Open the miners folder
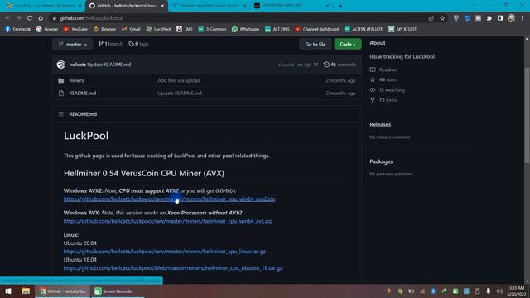The image size is (530, 298). coord(76,81)
